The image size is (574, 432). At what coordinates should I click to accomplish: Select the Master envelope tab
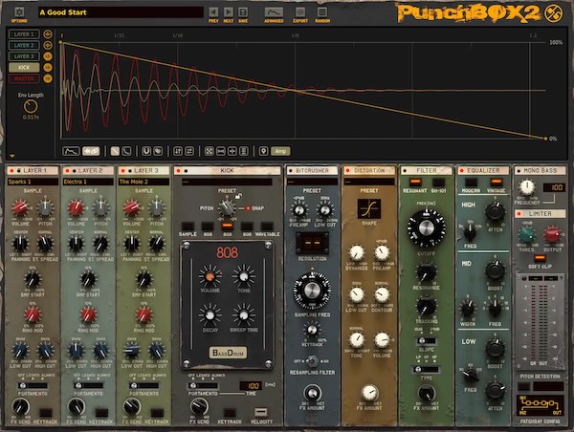tap(24, 78)
